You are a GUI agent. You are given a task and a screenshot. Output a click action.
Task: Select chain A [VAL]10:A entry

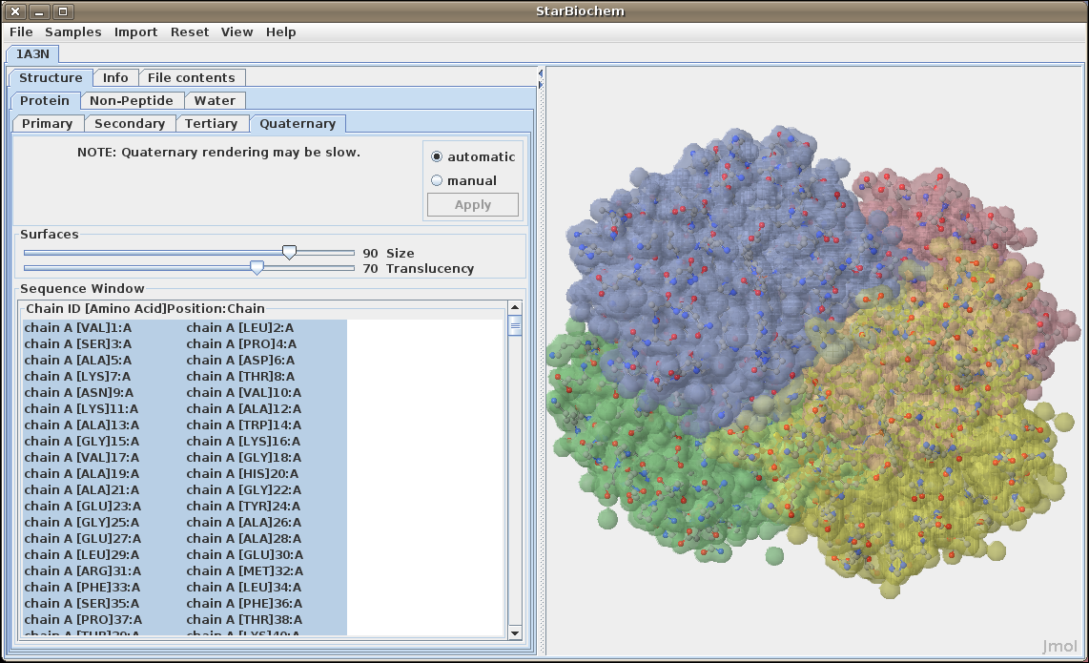[243, 393]
